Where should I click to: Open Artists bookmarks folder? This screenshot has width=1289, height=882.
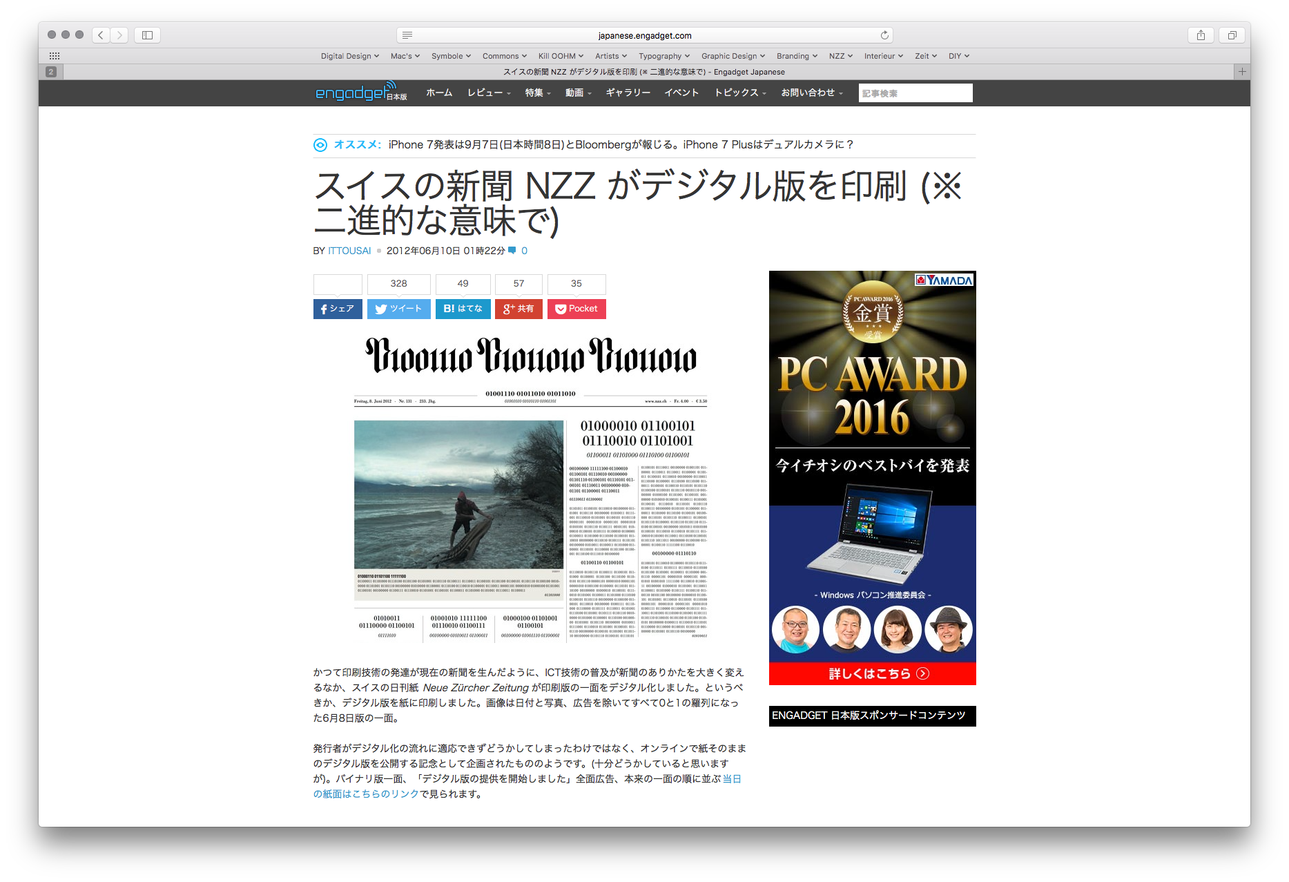click(611, 56)
